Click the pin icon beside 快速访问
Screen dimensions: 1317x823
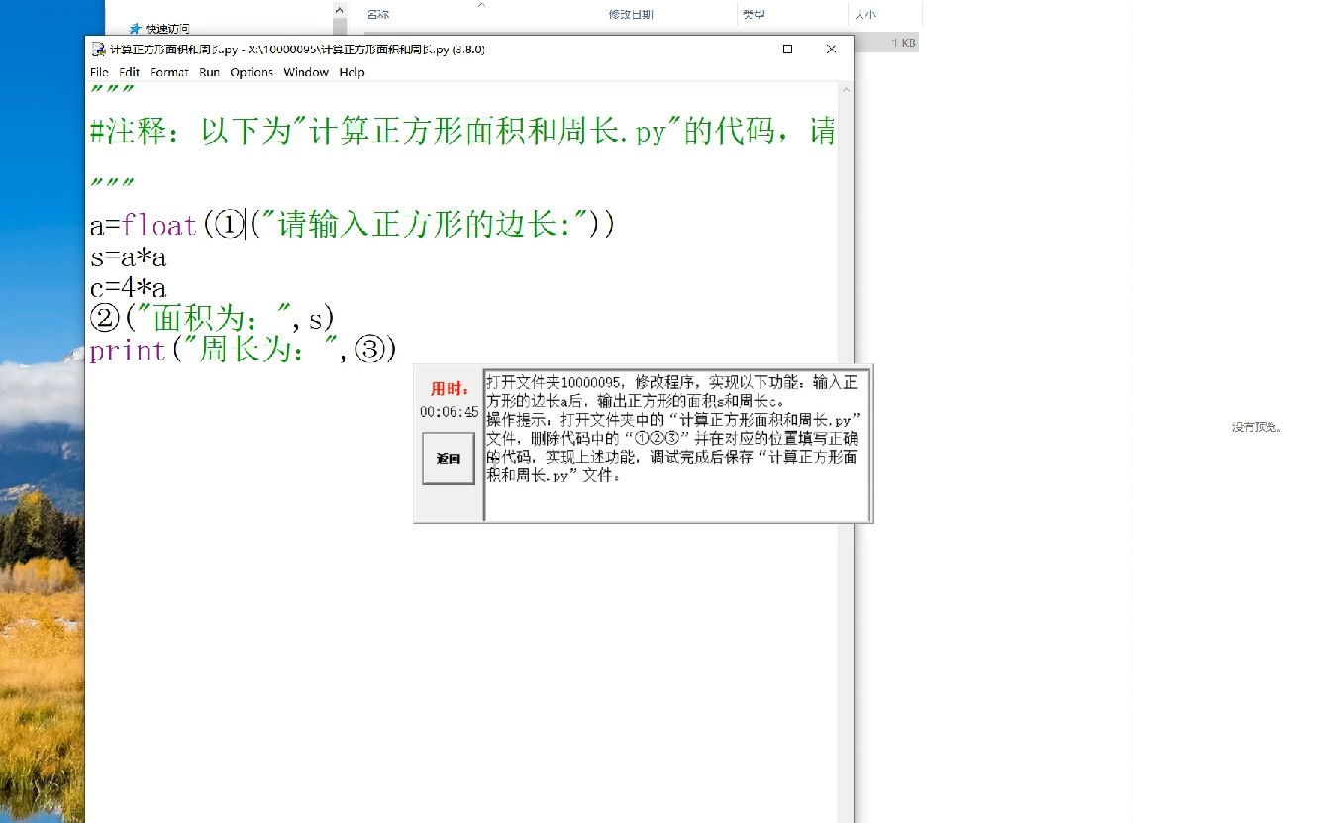coord(135,27)
